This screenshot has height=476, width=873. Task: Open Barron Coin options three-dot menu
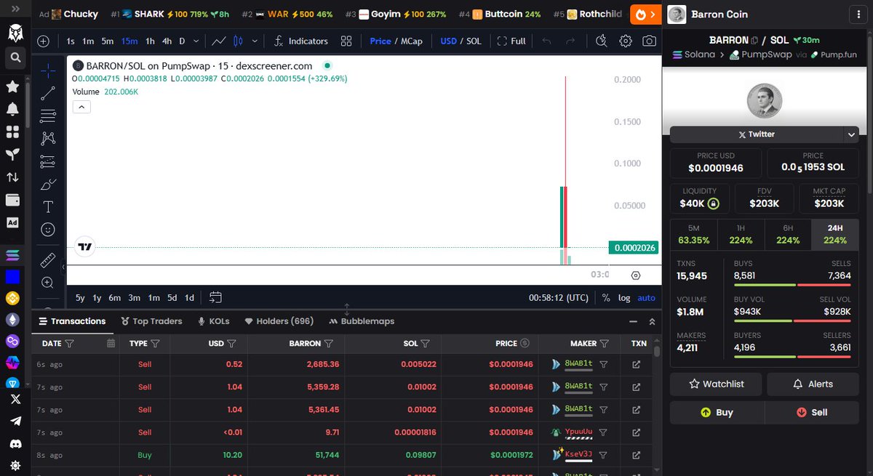point(858,14)
